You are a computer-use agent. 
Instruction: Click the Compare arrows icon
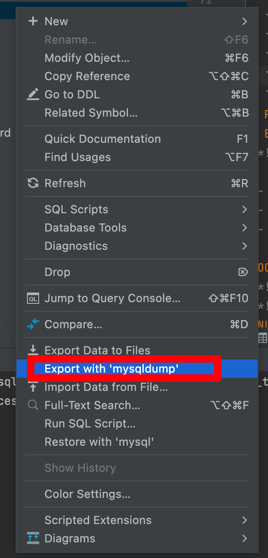click(33, 324)
